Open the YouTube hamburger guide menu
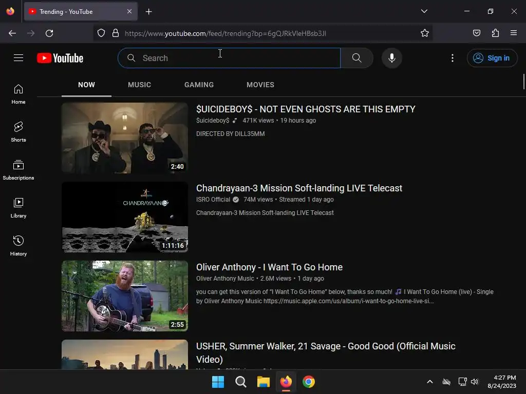The width and height of the screenshot is (526, 394). coord(18,58)
